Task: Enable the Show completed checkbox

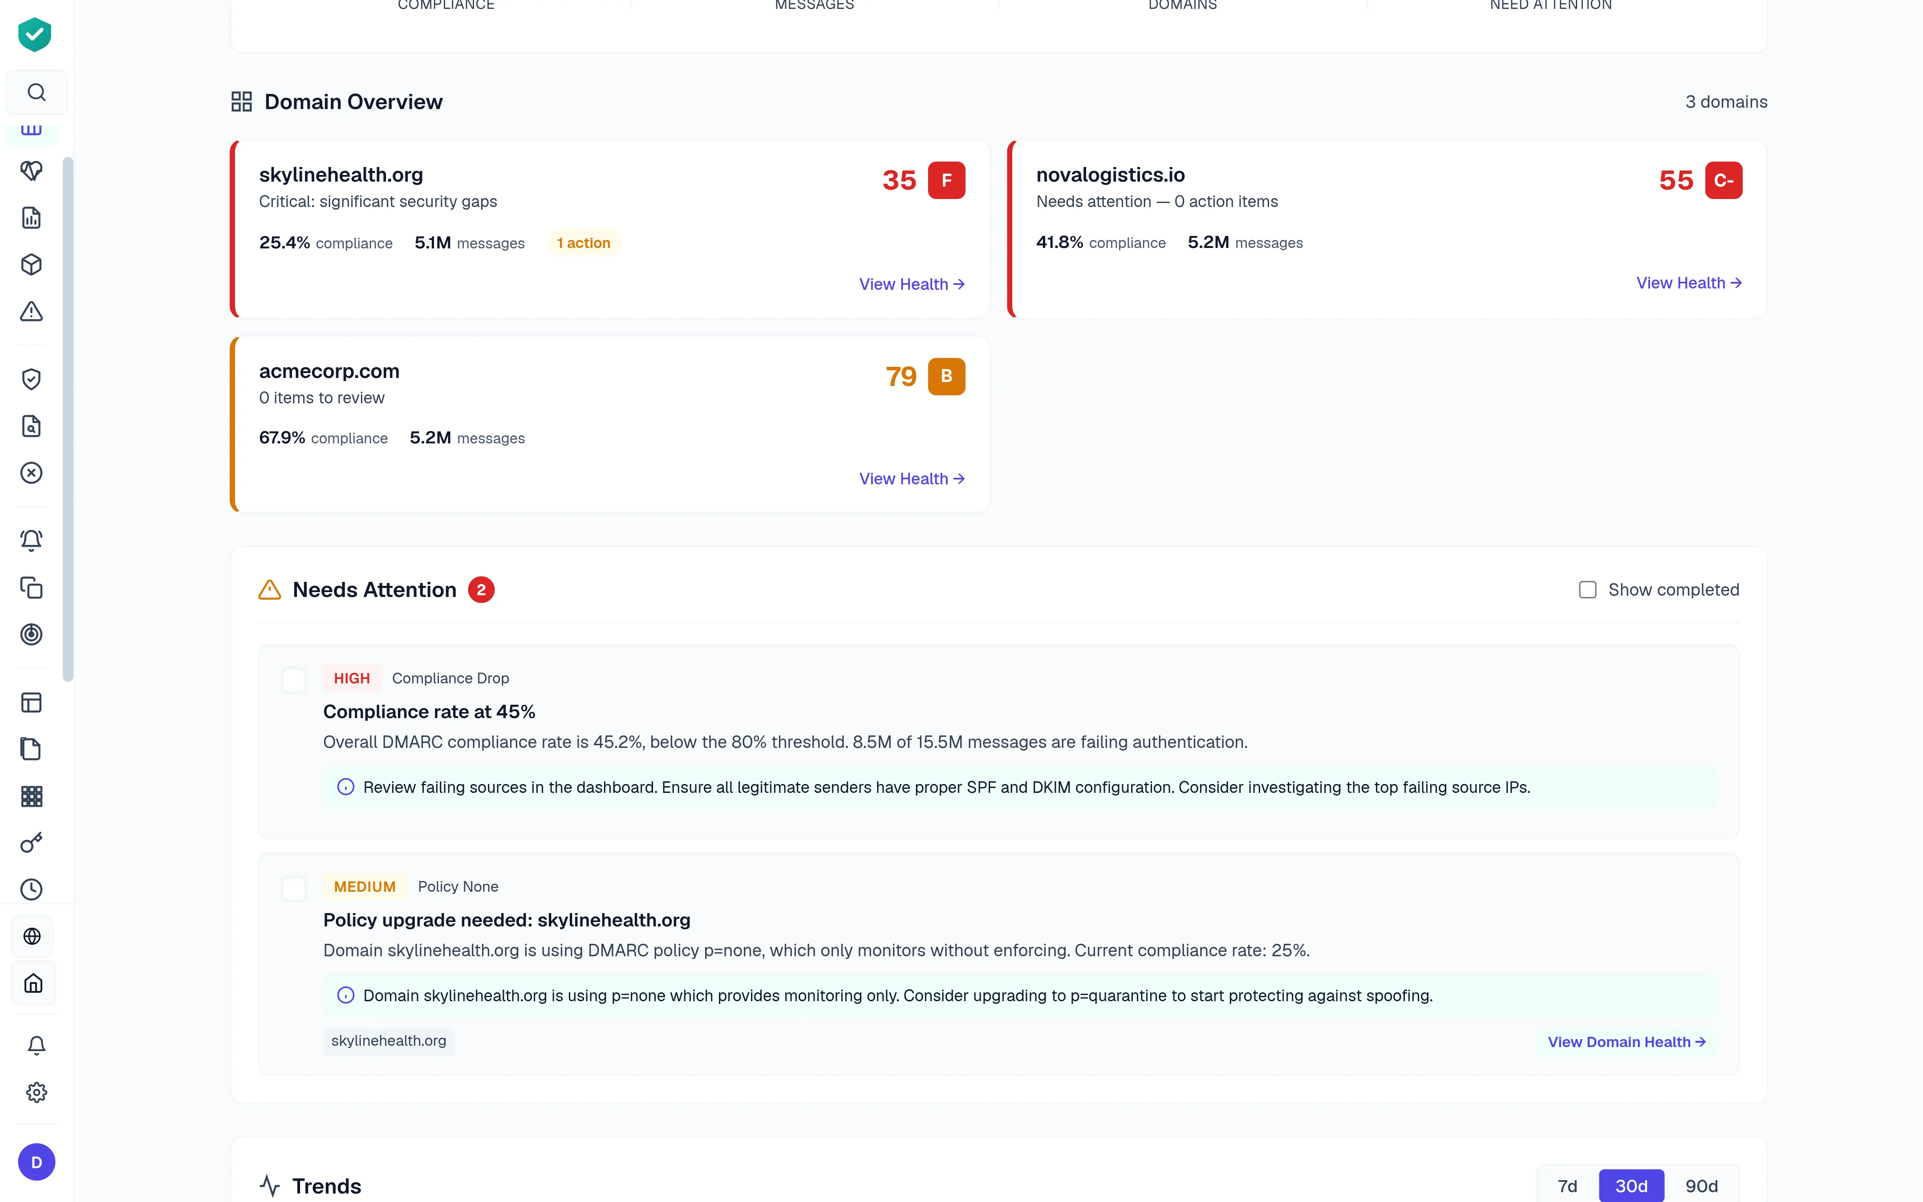Action: tap(1588, 590)
